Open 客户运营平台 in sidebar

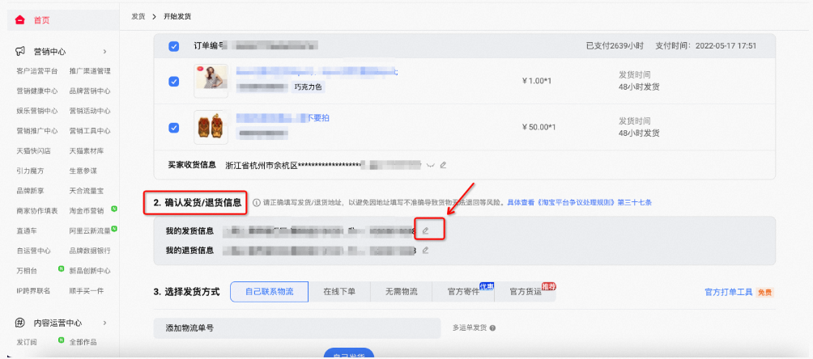(x=36, y=71)
